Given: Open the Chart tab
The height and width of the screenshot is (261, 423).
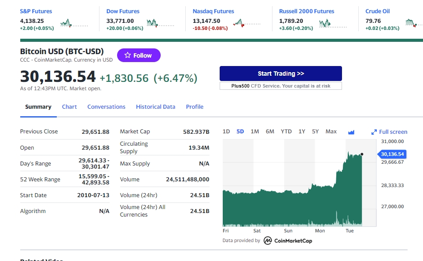Looking at the screenshot, I should [70, 107].
